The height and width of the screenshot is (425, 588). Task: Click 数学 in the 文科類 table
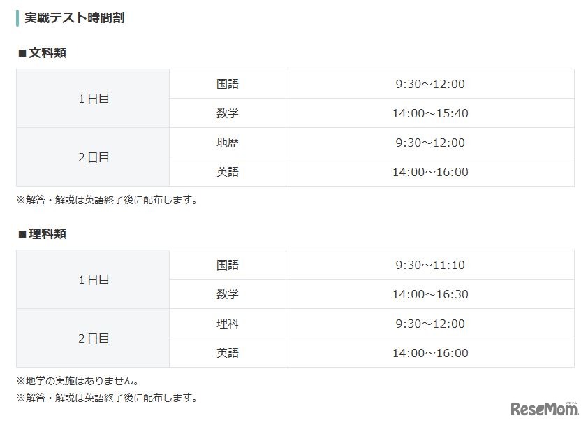228,113
